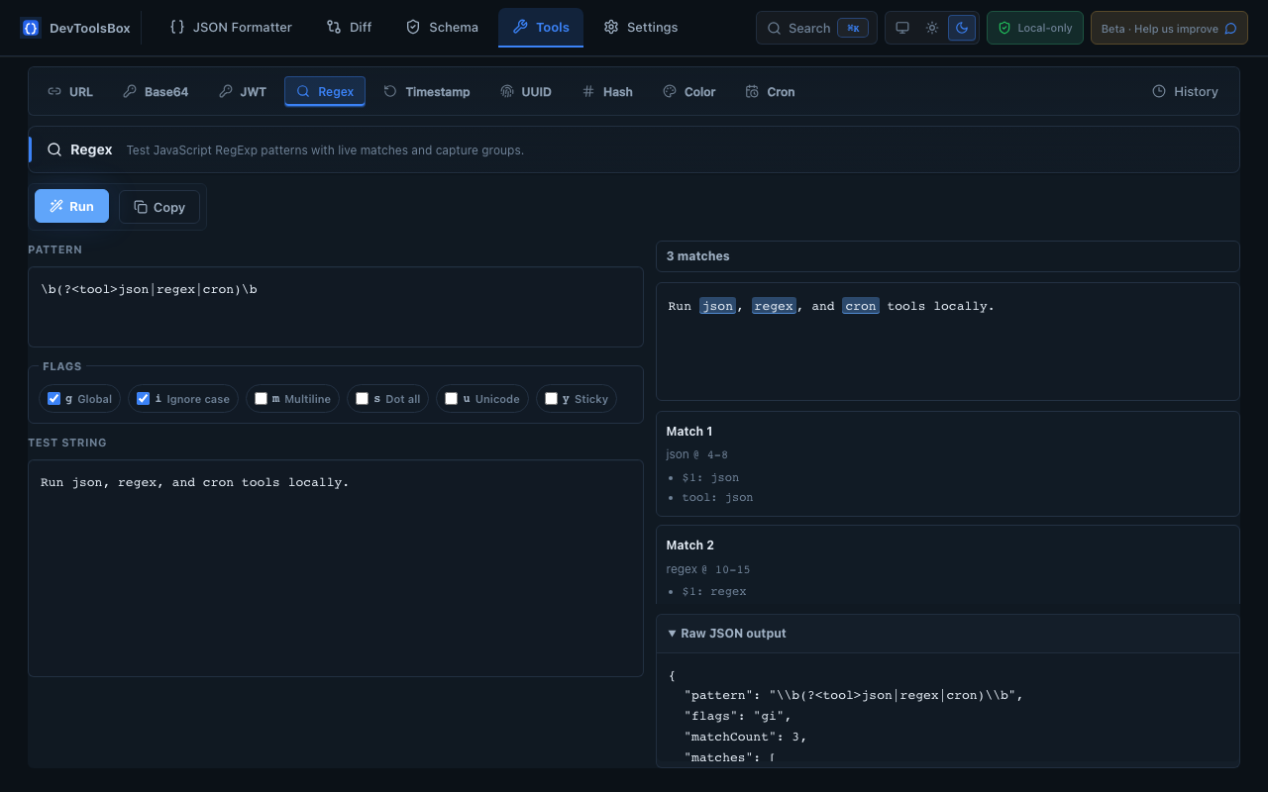Click the "matchCount": 3 JSON line

point(746,737)
